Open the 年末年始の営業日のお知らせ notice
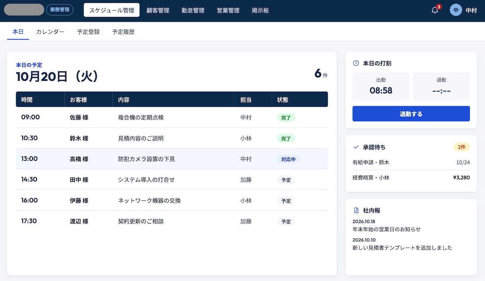 [386, 229]
